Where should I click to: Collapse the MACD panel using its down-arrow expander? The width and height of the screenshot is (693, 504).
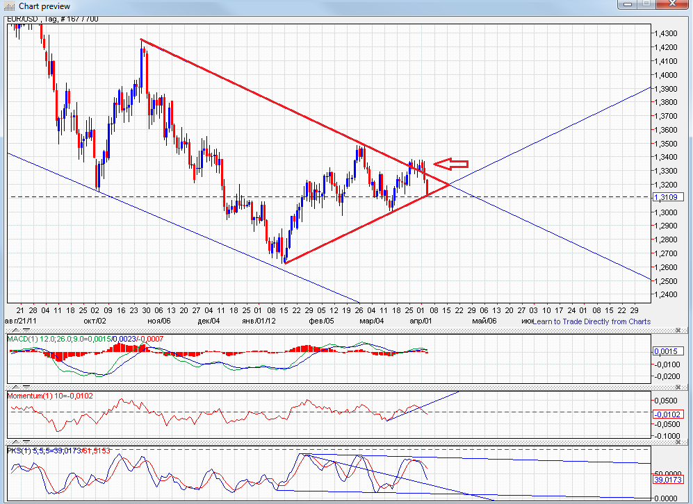pyautogui.click(x=26, y=330)
